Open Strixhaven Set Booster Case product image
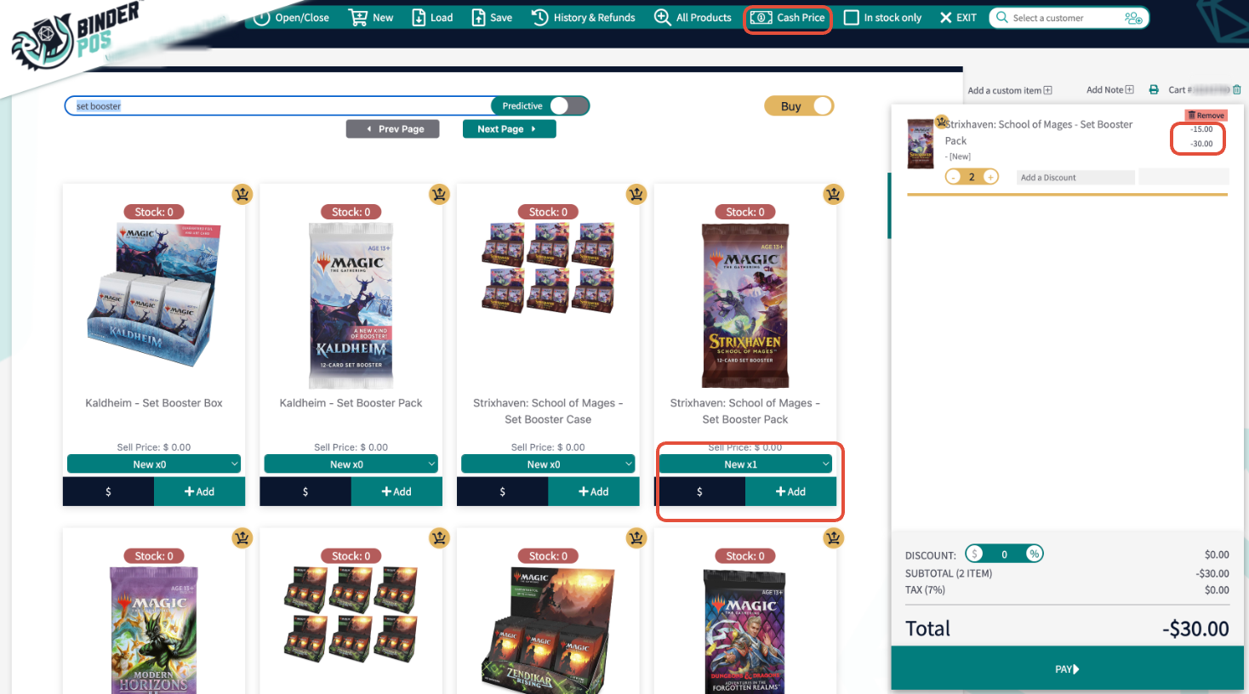1249x694 pixels. (x=549, y=268)
